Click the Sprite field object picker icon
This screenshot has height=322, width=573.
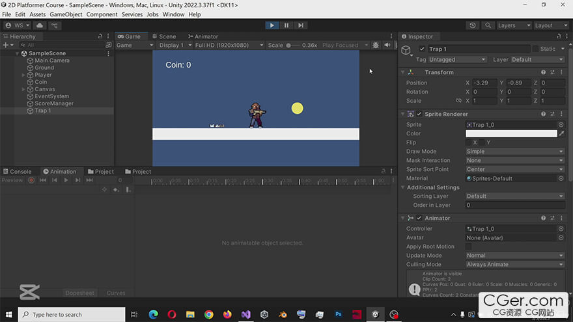[561, 124]
